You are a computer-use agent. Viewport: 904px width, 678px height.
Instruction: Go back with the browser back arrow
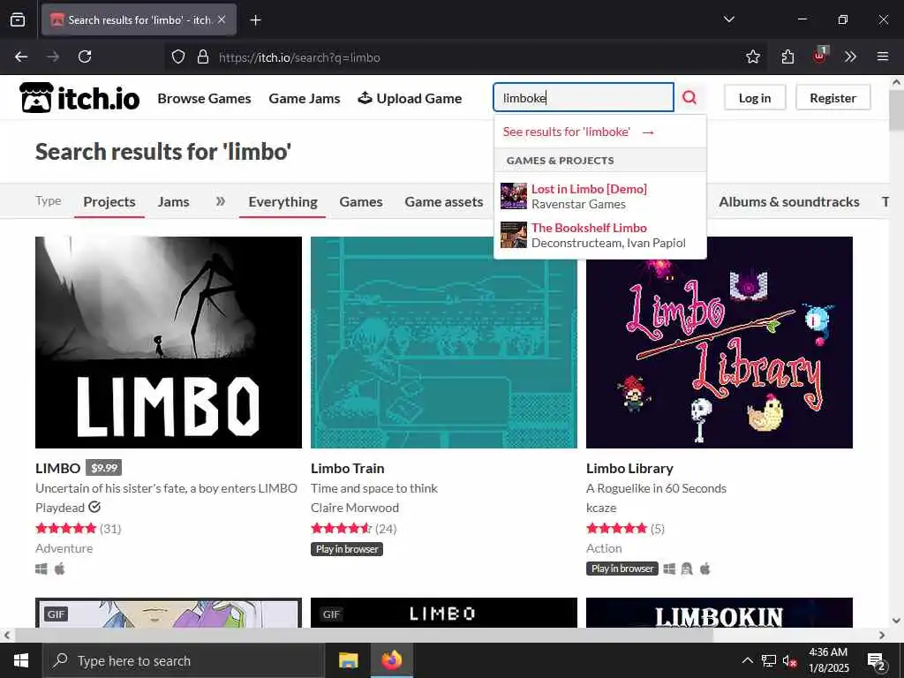(x=21, y=56)
